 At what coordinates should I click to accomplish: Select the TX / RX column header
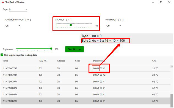coord(43,61)
